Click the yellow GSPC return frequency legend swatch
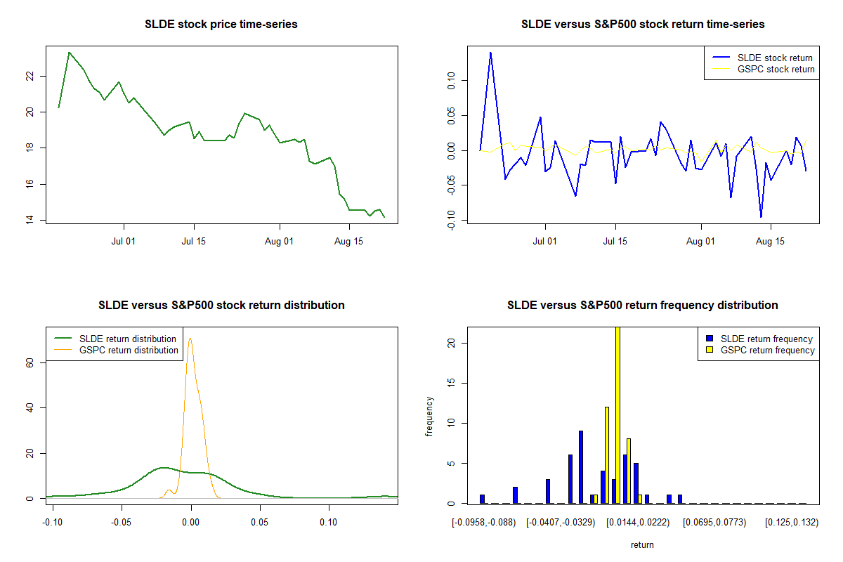Screen dimensions: 843x562 coord(710,350)
